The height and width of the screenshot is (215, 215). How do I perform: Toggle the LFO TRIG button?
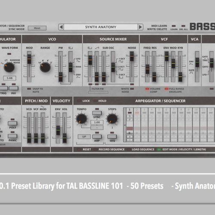click(x=3, y=88)
